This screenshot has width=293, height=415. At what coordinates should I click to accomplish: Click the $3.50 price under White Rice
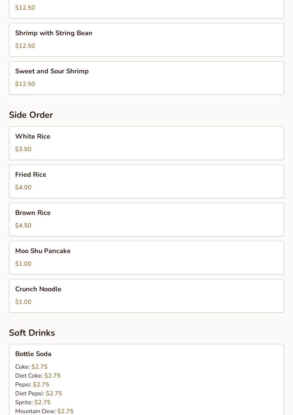pyautogui.click(x=23, y=149)
